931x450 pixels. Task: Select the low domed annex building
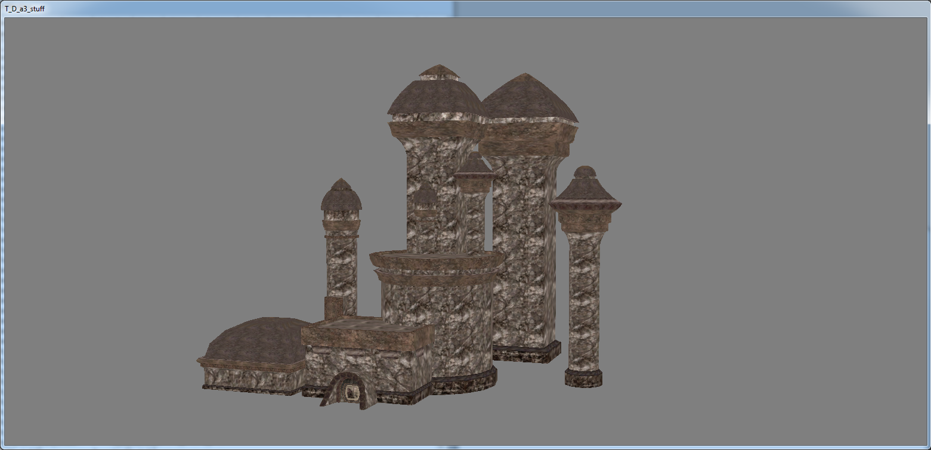[x=253, y=356]
